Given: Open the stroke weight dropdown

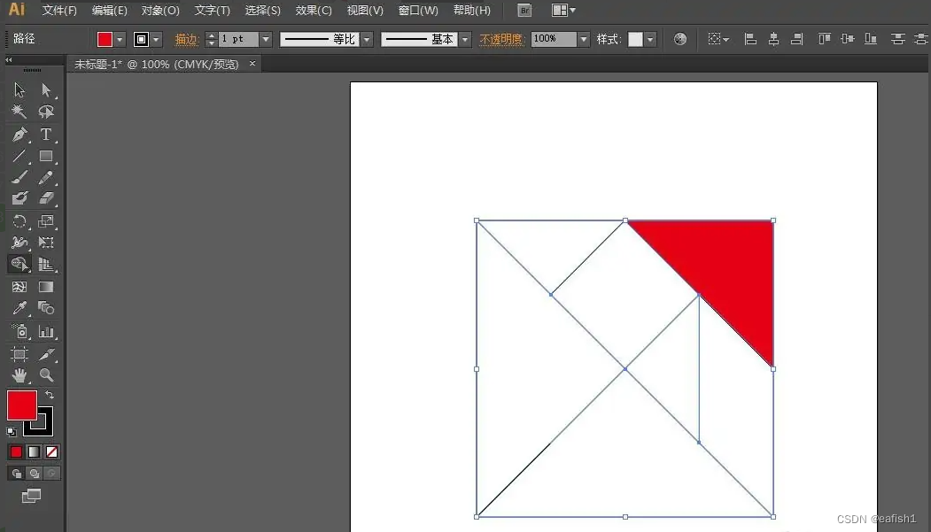Looking at the screenshot, I should (264, 39).
